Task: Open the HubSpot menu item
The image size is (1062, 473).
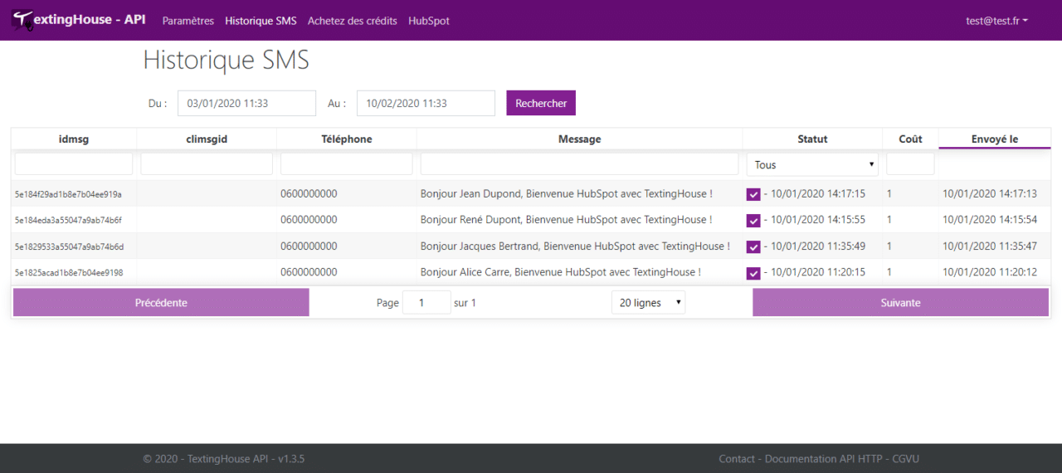Action: coord(429,21)
